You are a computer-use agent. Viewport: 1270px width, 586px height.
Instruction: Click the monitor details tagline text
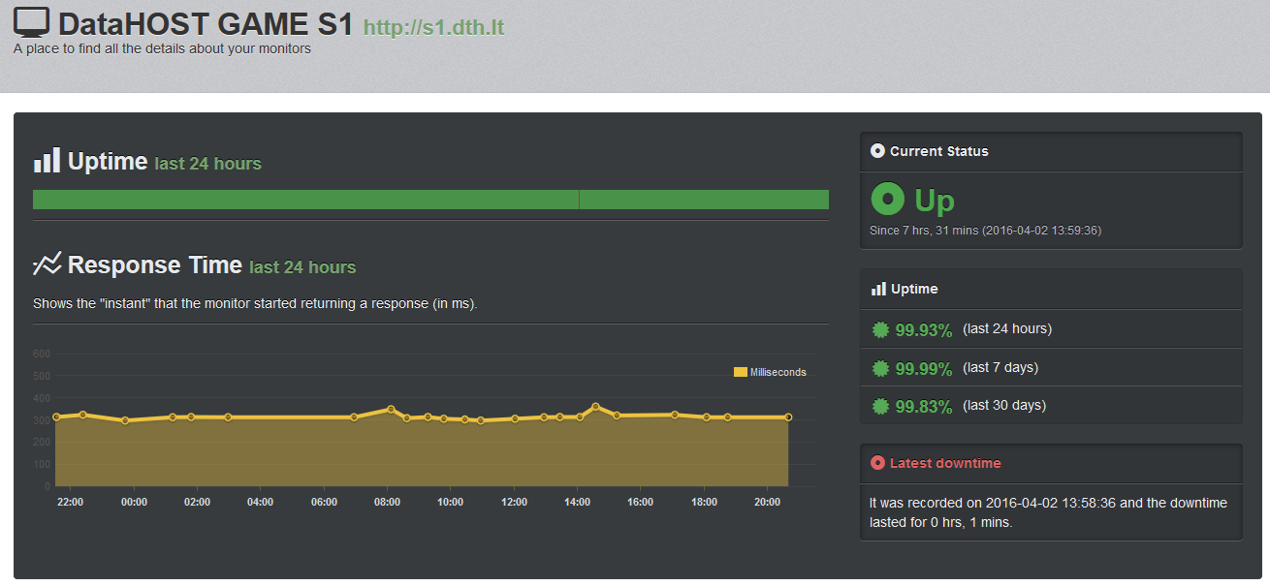[x=163, y=48]
